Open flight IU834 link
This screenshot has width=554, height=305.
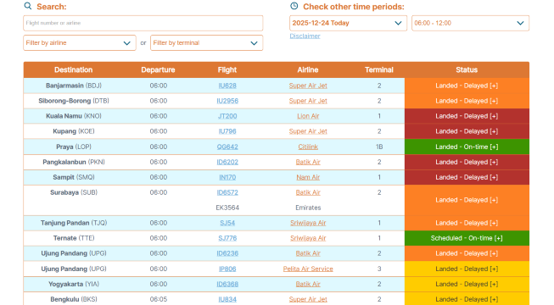click(x=227, y=299)
